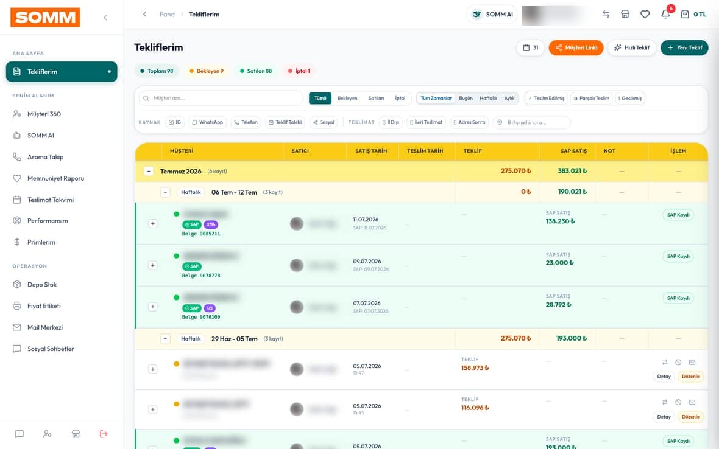The height and width of the screenshot is (449, 719).
Task: Collapse the 06 Tem - 12 Tem week group
Action: pyautogui.click(x=165, y=192)
